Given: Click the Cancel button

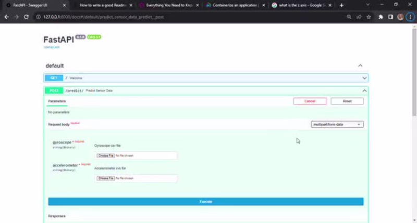Looking at the screenshot, I should click(310, 101).
